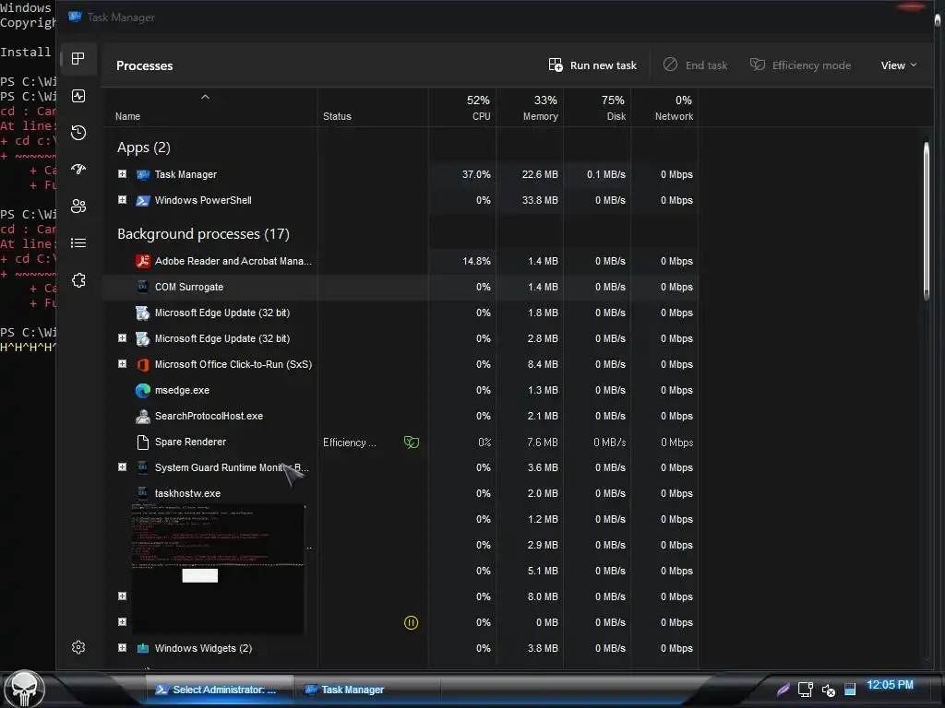The width and height of the screenshot is (945, 708).
Task: Open the View dropdown menu
Action: (899, 65)
